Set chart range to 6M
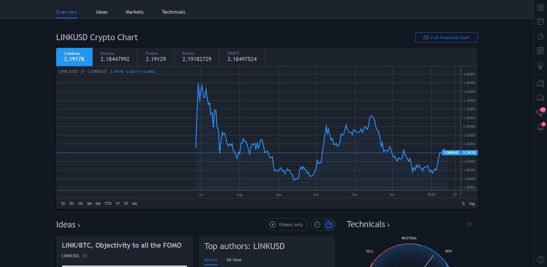The image size is (547, 267). (98, 203)
